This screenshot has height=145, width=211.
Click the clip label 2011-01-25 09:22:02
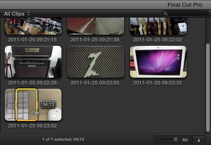158,40
